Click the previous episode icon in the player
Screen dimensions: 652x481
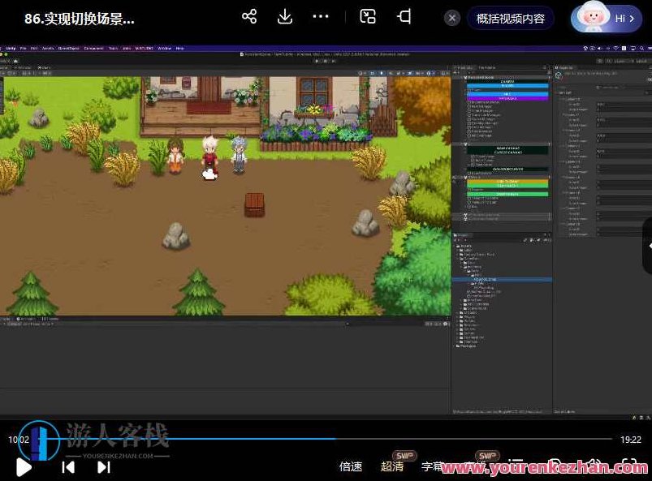[68, 467]
